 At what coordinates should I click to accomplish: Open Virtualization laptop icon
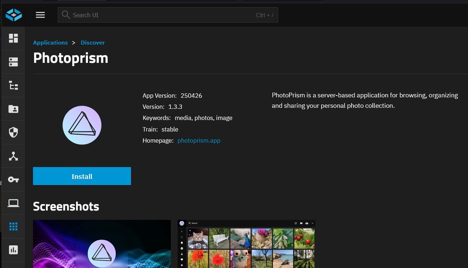[13, 203]
